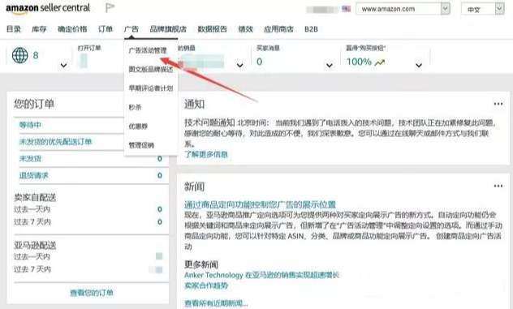
Task: Click the 卖家自配送 过去 7 天内 value
Action: tap(160, 222)
